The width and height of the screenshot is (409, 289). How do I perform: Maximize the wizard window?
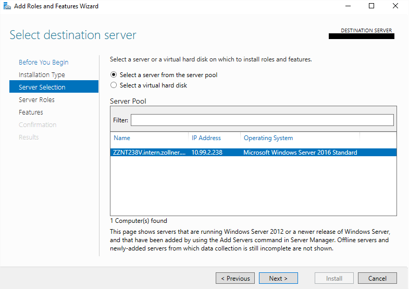click(x=371, y=6)
